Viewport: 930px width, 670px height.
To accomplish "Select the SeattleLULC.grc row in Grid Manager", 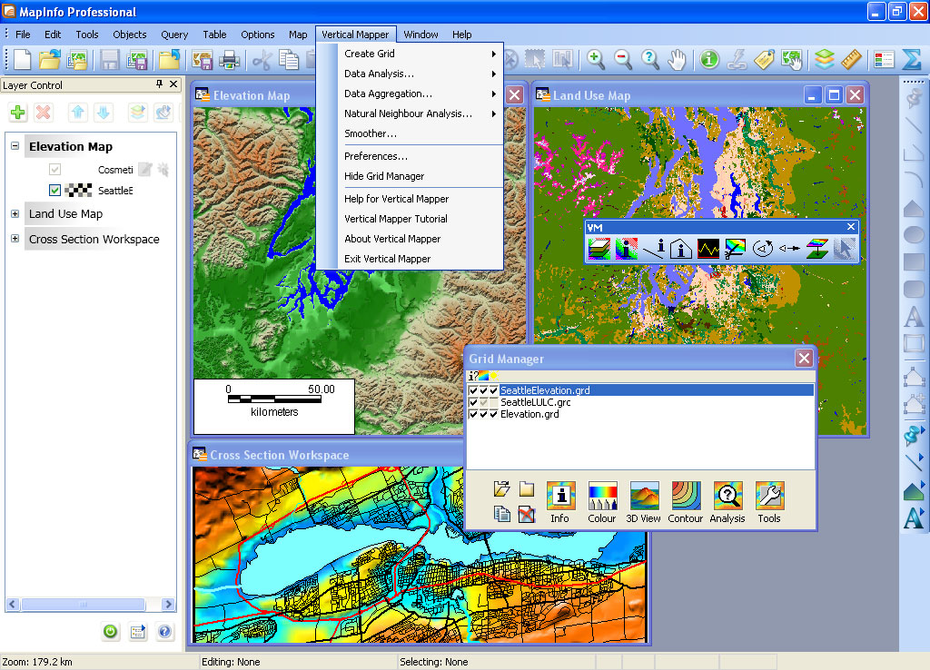I will tap(640, 402).
